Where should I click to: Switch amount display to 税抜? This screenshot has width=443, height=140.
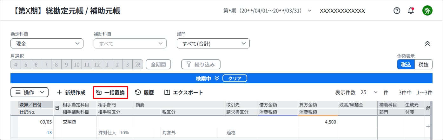(424, 65)
